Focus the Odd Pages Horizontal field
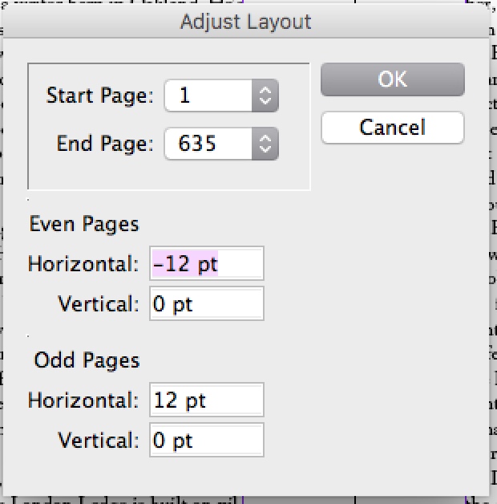This screenshot has width=497, height=504. click(x=207, y=400)
